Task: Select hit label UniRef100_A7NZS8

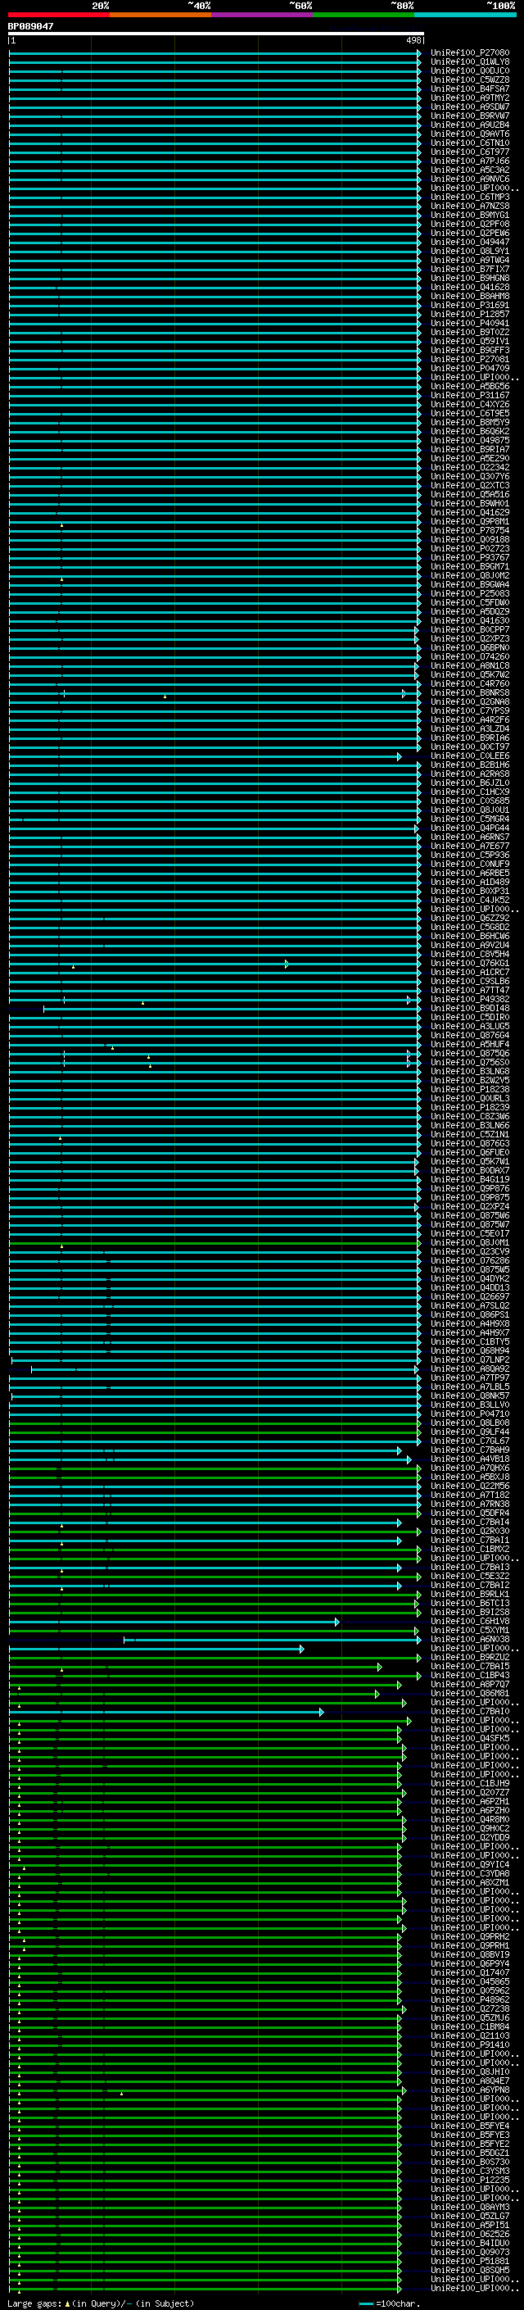Action: pos(470,206)
